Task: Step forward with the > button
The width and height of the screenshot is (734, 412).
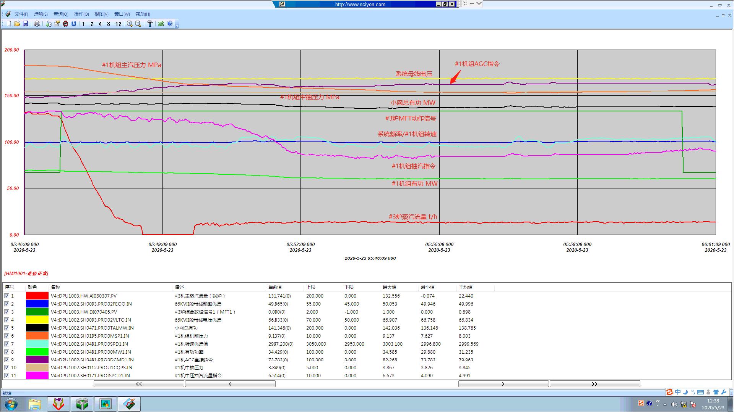Action: (x=503, y=384)
